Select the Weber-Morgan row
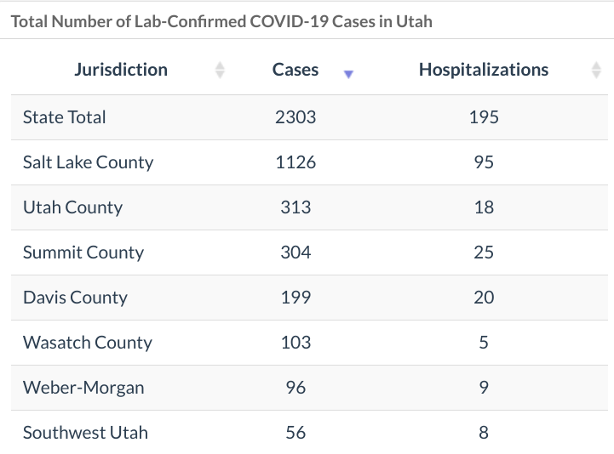The height and width of the screenshot is (454, 614). [x=83, y=388]
